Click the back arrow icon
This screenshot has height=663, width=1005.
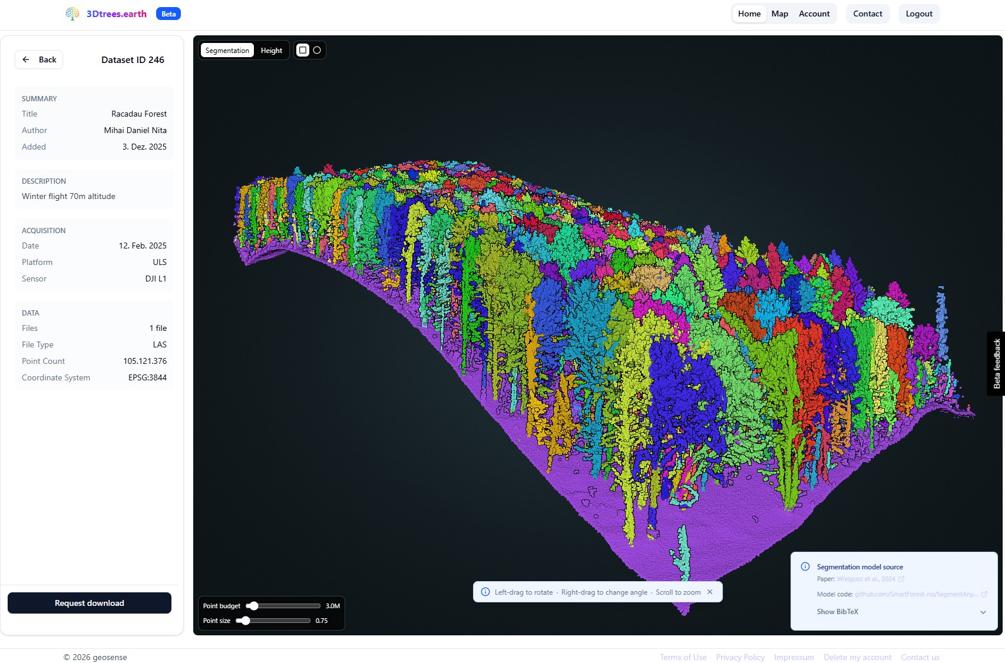[26, 59]
